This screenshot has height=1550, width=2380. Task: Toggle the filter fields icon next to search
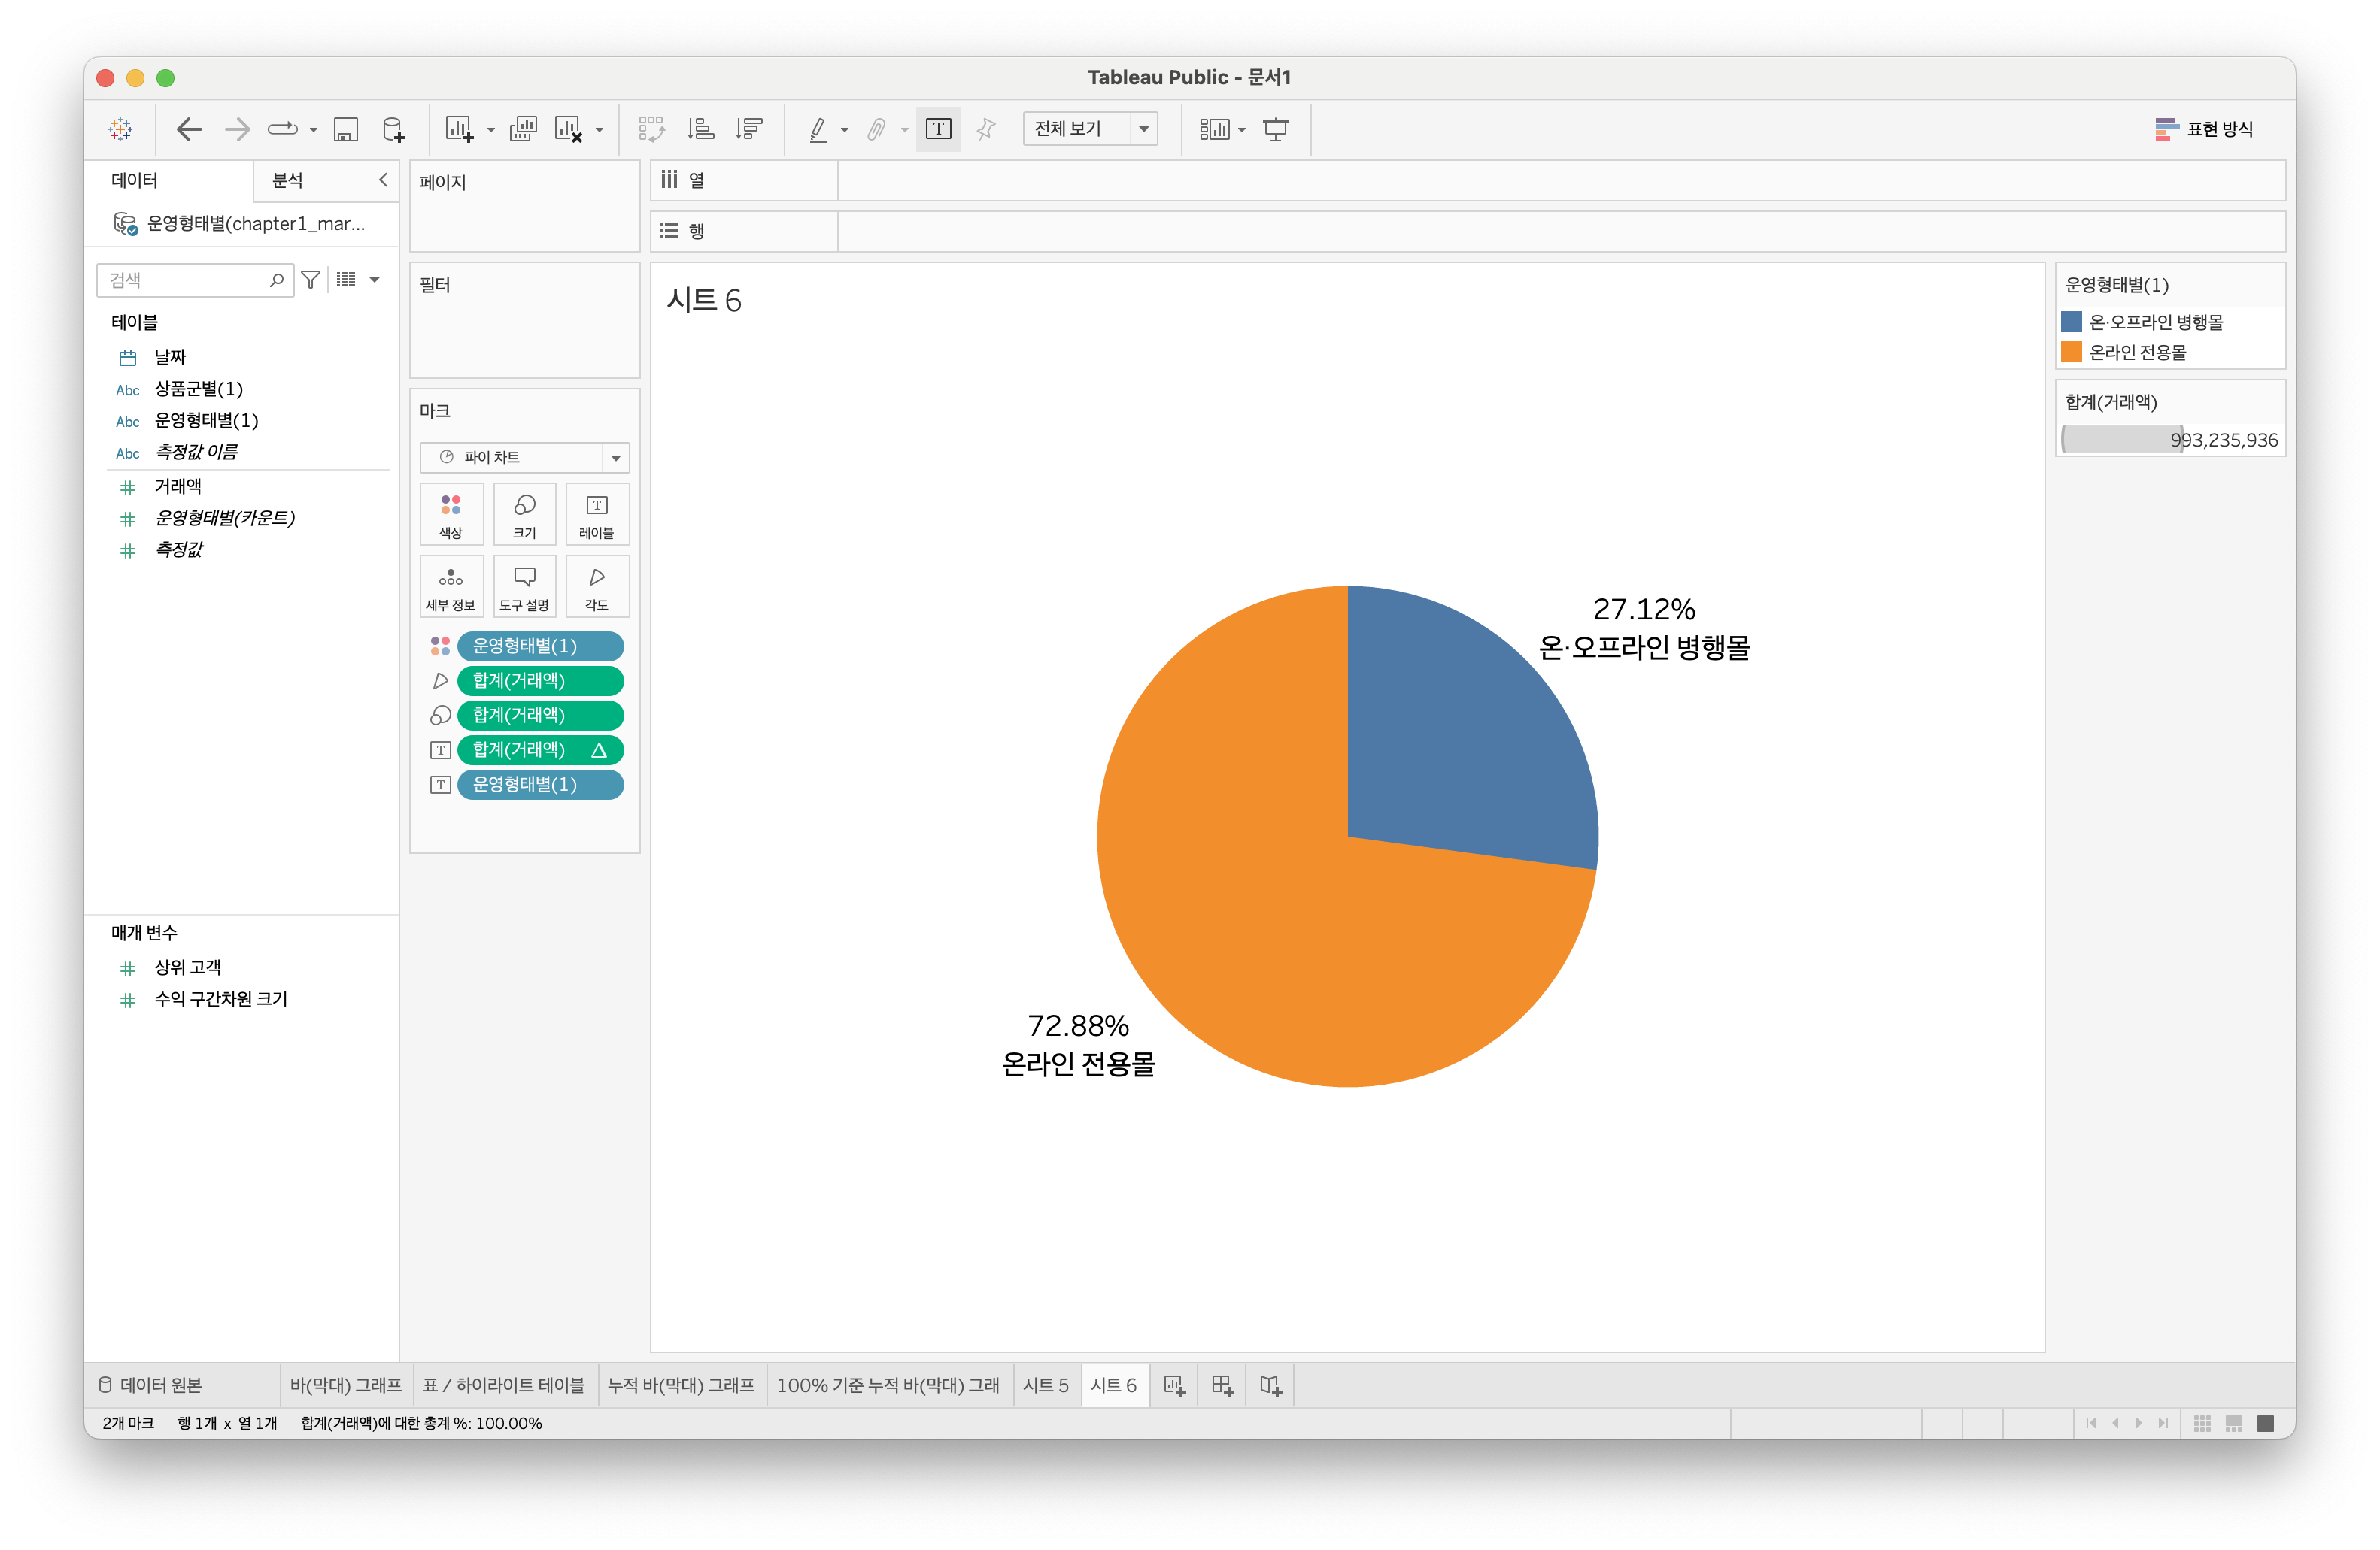point(311,280)
